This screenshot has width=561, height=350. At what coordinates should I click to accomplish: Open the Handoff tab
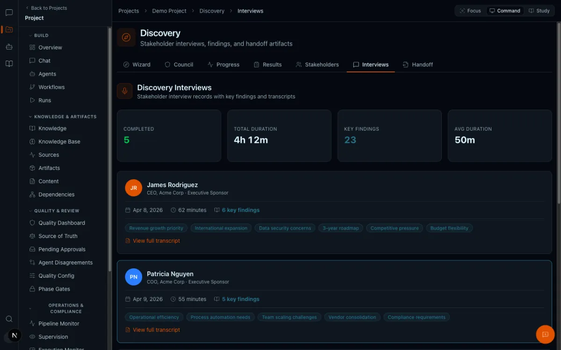pyautogui.click(x=418, y=64)
